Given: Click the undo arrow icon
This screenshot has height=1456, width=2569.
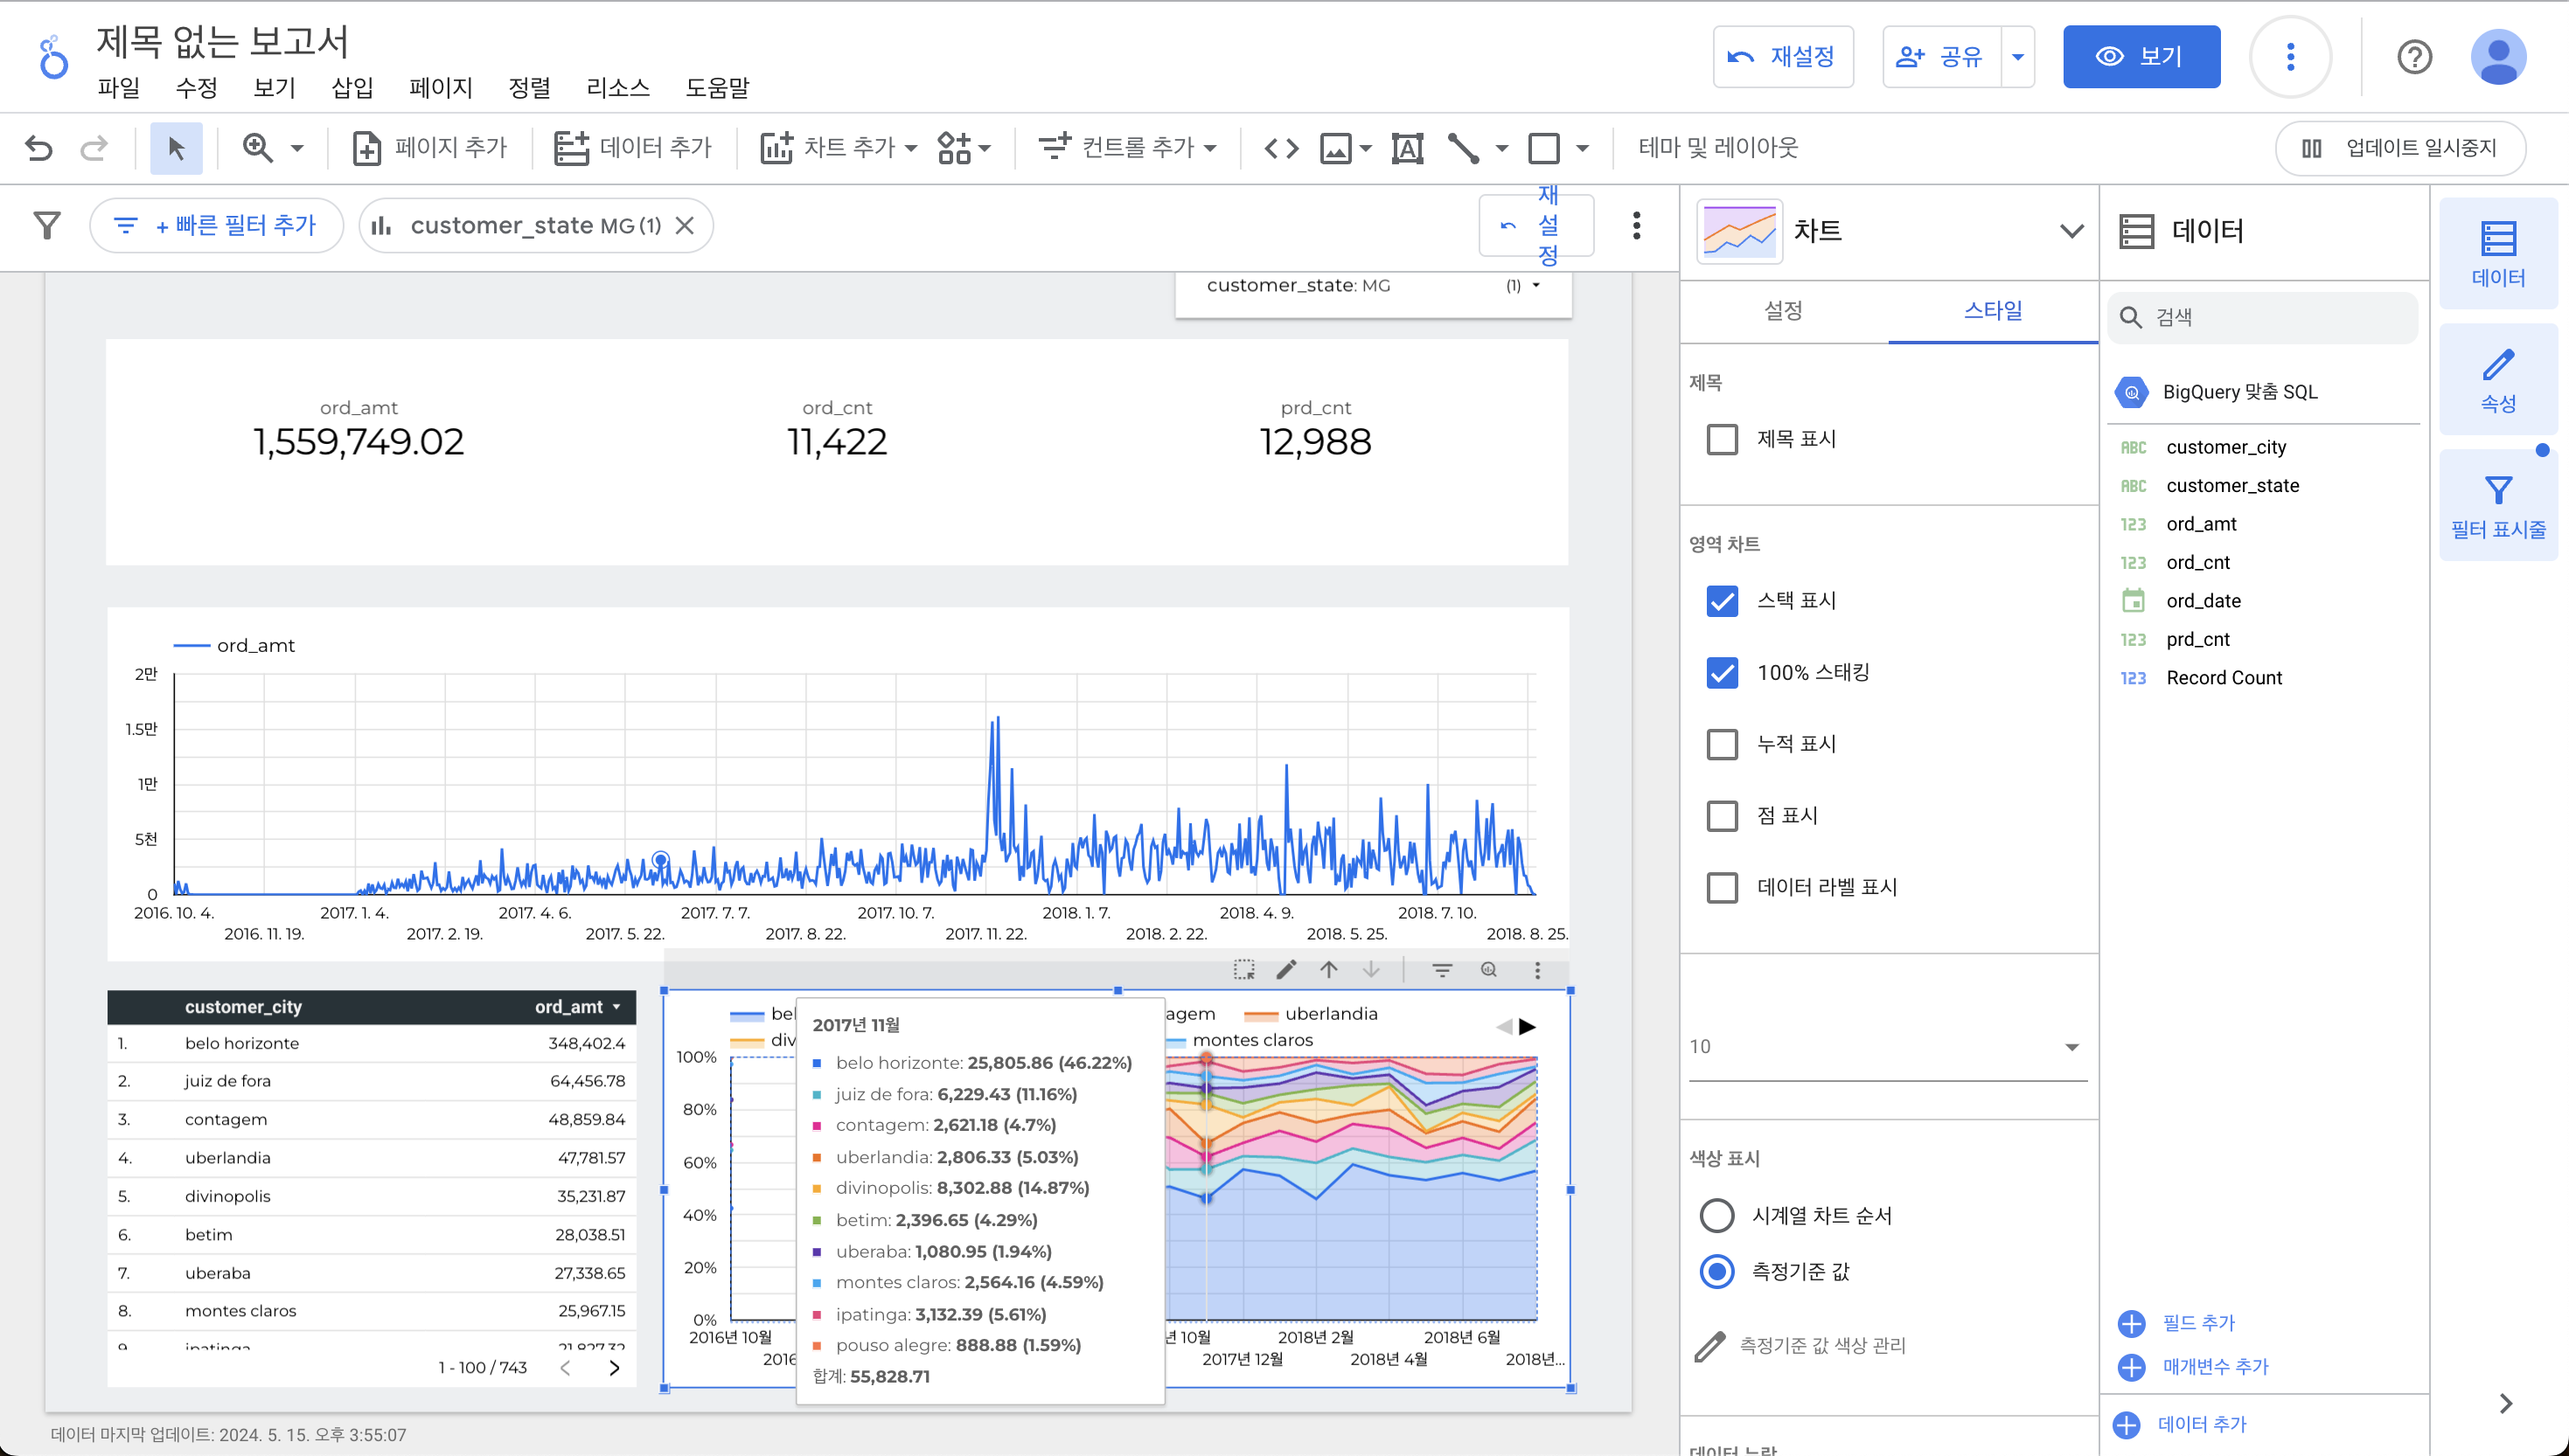Looking at the screenshot, I should [x=39, y=148].
